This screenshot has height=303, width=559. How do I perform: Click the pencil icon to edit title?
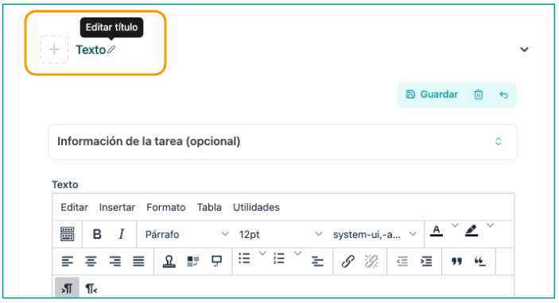click(x=111, y=49)
